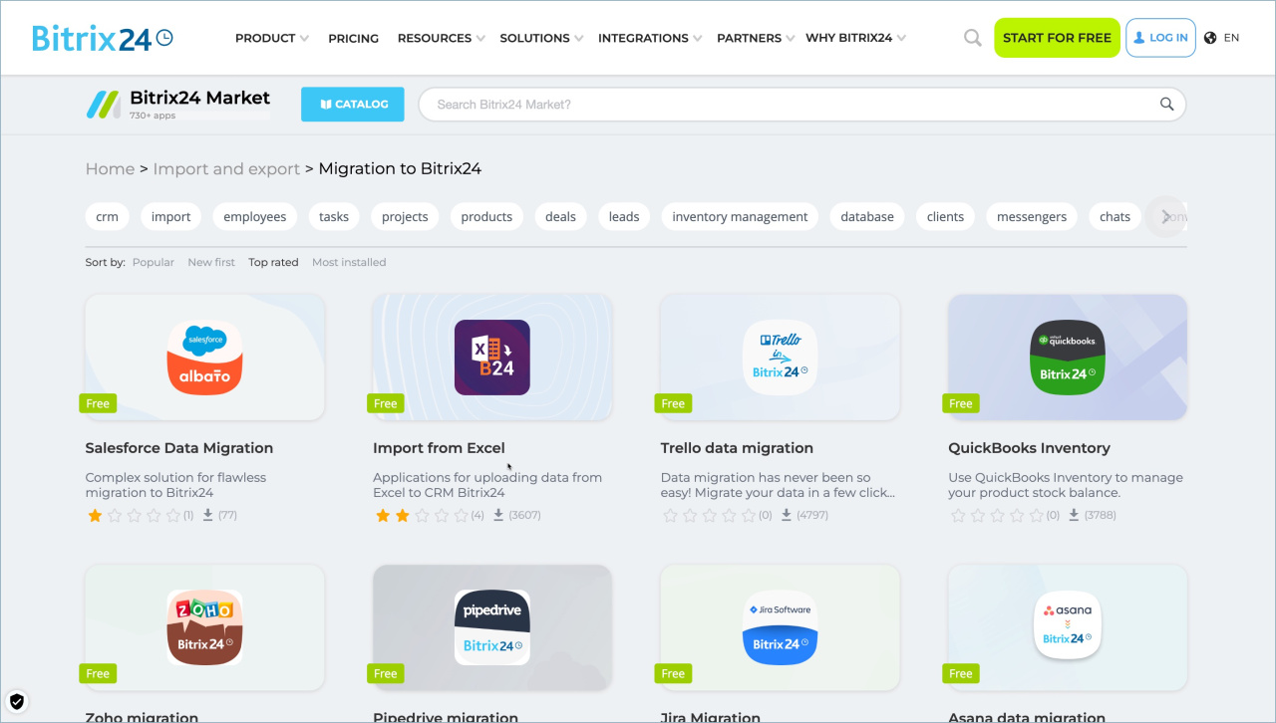Open the CATALOG button
Viewport: 1276px width, 723px height.
(353, 105)
